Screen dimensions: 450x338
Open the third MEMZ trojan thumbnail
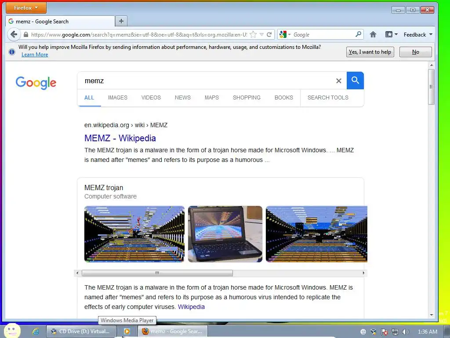tap(316, 234)
